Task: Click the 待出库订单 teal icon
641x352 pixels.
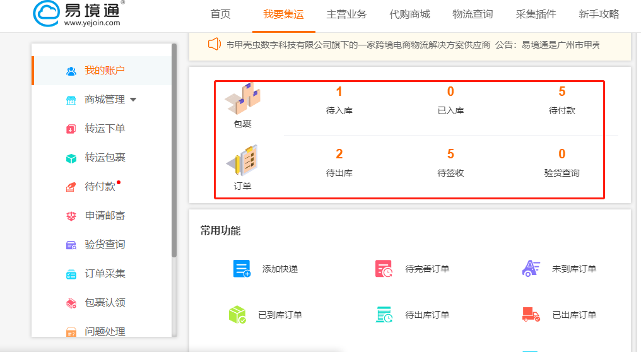Action: click(384, 315)
